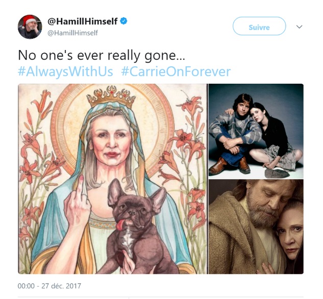The image size is (323, 299).
Task: Click the blue verified badge
Action: [x=124, y=21]
